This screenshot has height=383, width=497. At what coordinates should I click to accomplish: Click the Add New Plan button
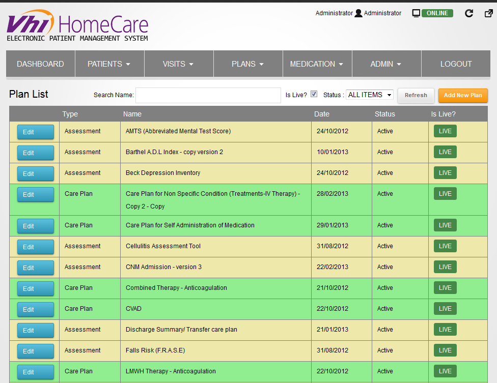463,95
